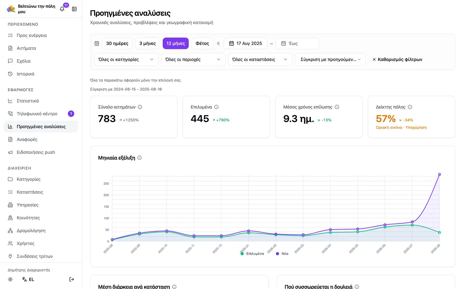
Task: Click the Επιλυμένα data point at 2026-08
Action: (440, 232)
